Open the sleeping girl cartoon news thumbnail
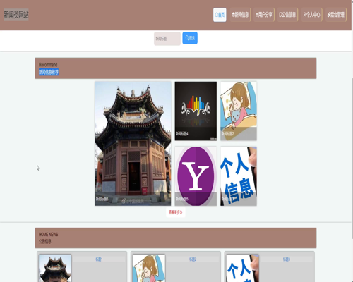The image size is (353, 282). [x=239, y=111]
